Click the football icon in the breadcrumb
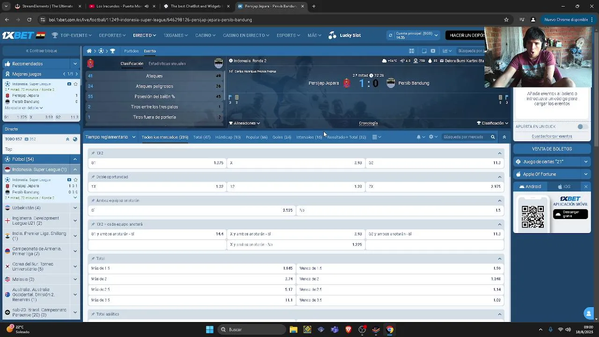The width and height of the screenshot is (599, 337). (x=101, y=51)
